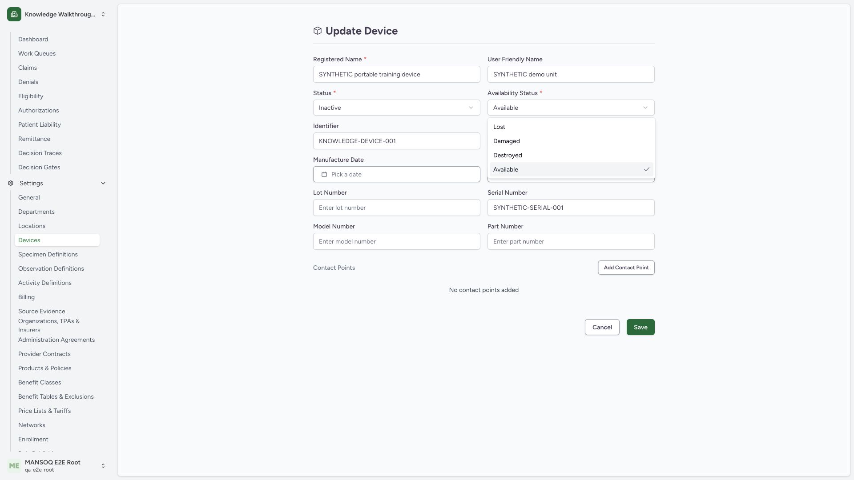
Task: Click the Settings gear icon
Action: pyautogui.click(x=11, y=183)
